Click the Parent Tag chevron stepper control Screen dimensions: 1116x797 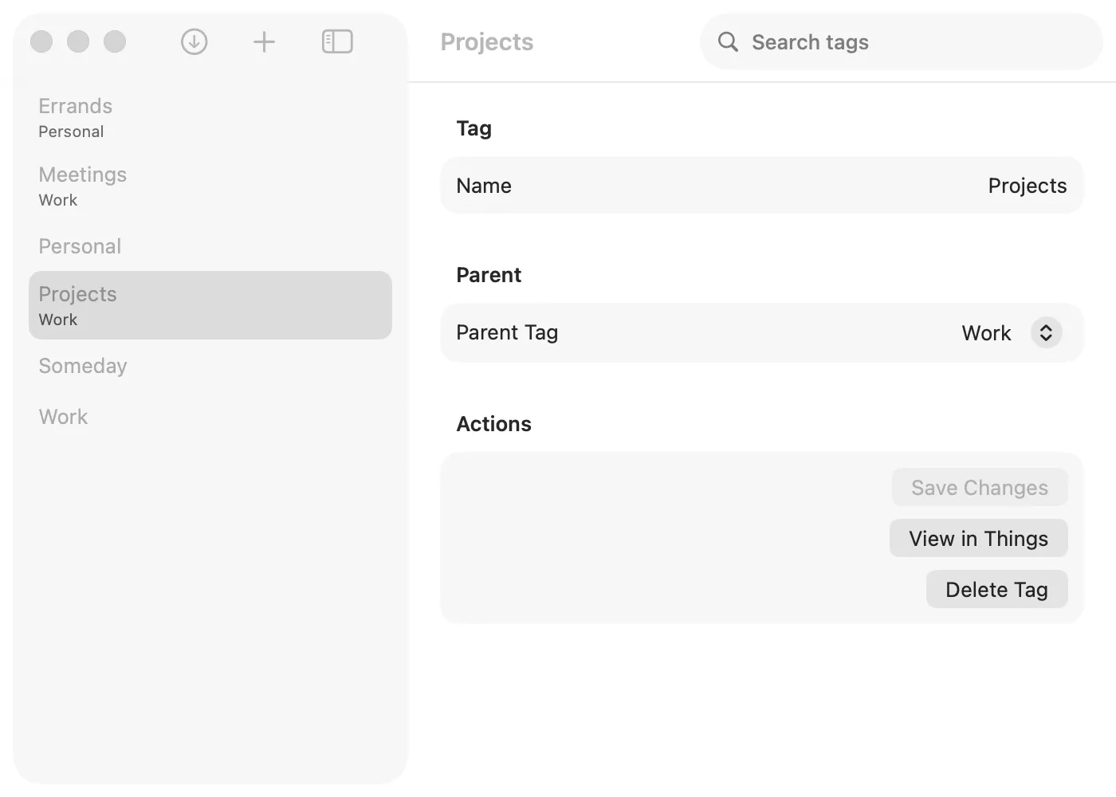1046,332
